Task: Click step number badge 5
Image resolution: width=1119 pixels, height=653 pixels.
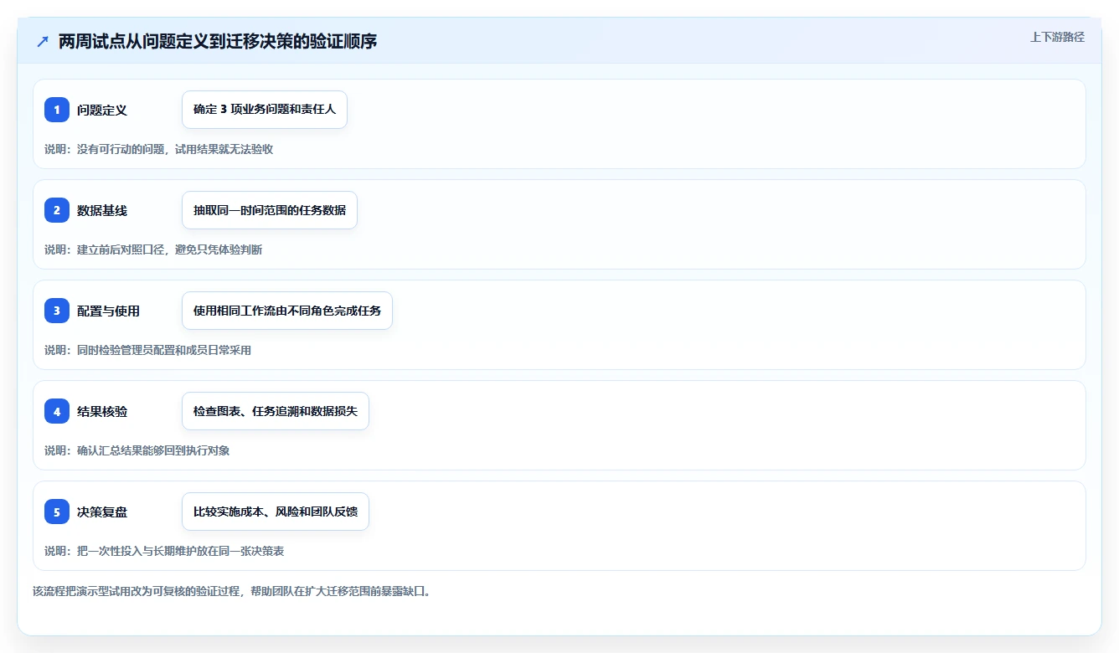Action: [x=57, y=512]
